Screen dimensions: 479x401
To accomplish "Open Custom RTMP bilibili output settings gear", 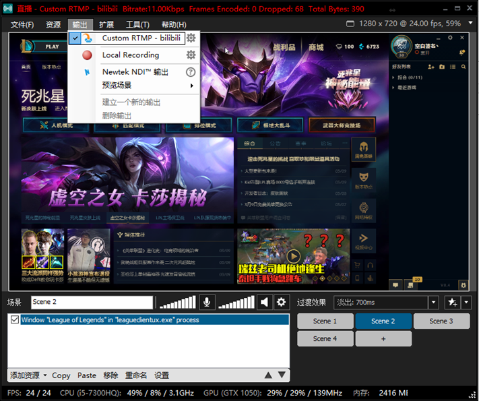I will pyautogui.click(x=191, y=38).
